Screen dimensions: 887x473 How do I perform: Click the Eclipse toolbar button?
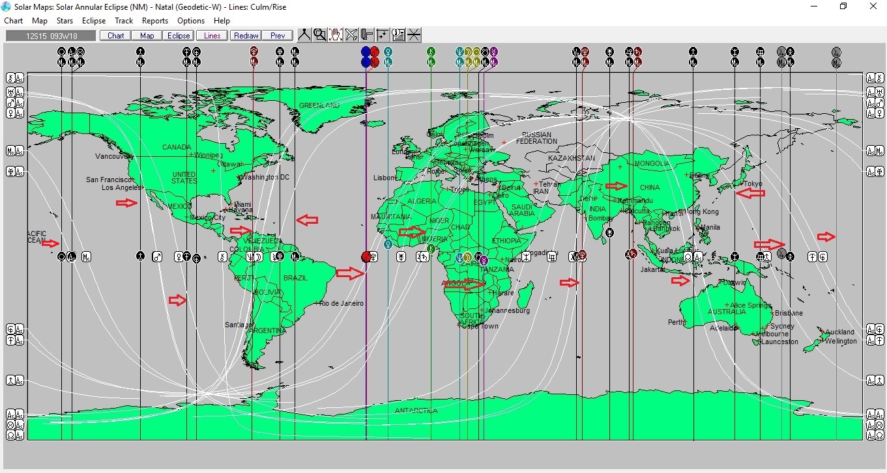(178, 36)
